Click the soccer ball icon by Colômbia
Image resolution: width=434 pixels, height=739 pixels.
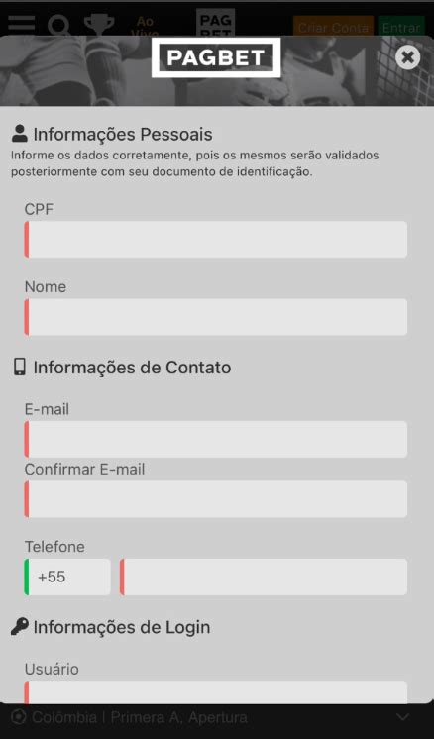19,717
